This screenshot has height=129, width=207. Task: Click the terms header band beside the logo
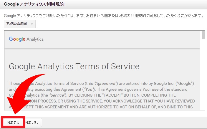[118, 39]
